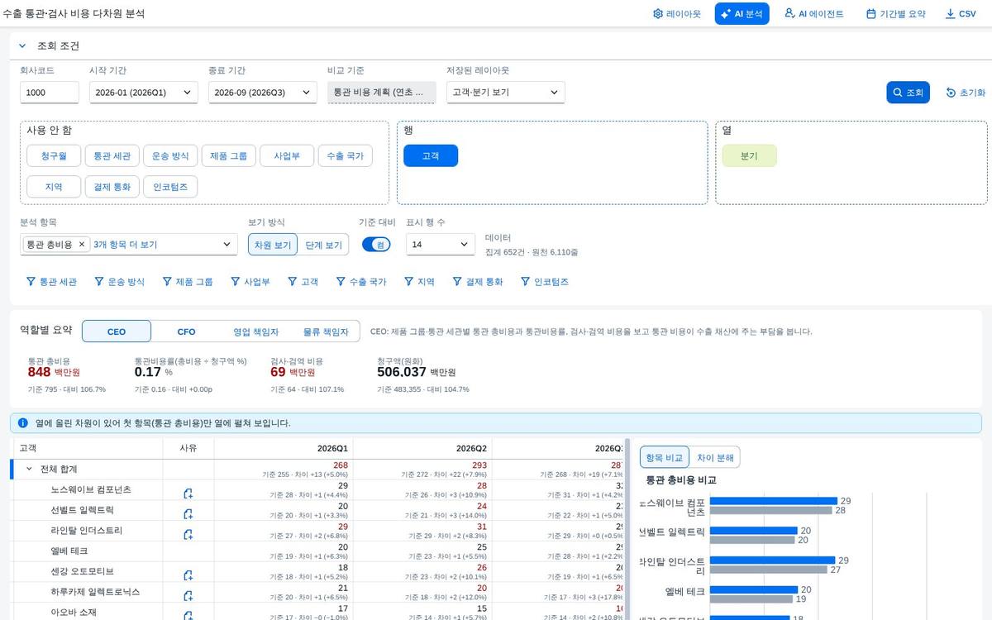The width and height of the screenshot is (992, 620).
Task: Open the 결제 통화 filter
Action: point(478,282)
